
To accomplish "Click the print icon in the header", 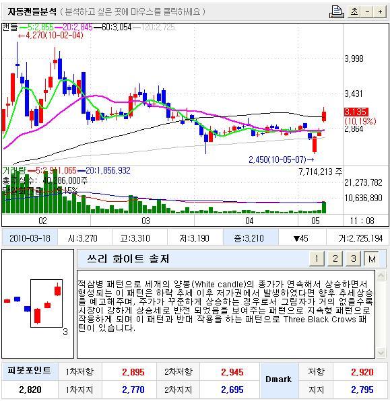I will [337, 11].
